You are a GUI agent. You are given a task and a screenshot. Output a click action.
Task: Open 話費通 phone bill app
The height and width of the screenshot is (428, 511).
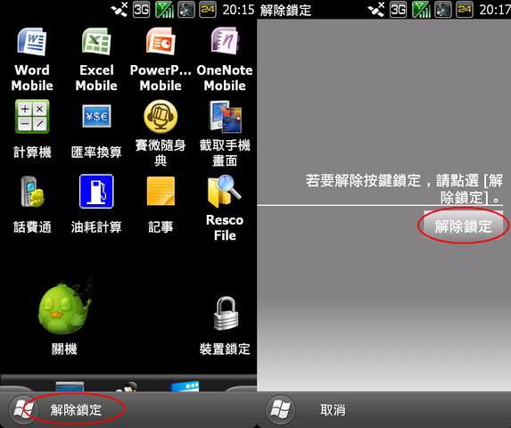coord(32,204)
